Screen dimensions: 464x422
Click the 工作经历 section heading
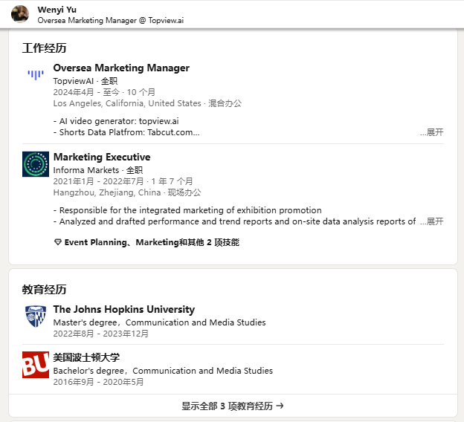coord(44,48)
